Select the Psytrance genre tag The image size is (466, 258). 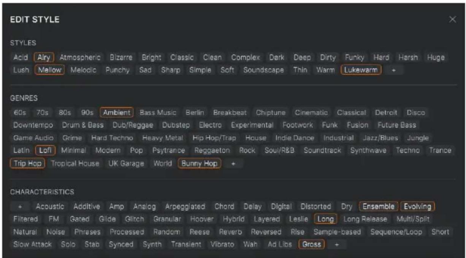point(169,150)
